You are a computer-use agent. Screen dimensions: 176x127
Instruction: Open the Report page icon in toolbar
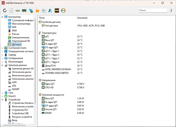(11, 11)
